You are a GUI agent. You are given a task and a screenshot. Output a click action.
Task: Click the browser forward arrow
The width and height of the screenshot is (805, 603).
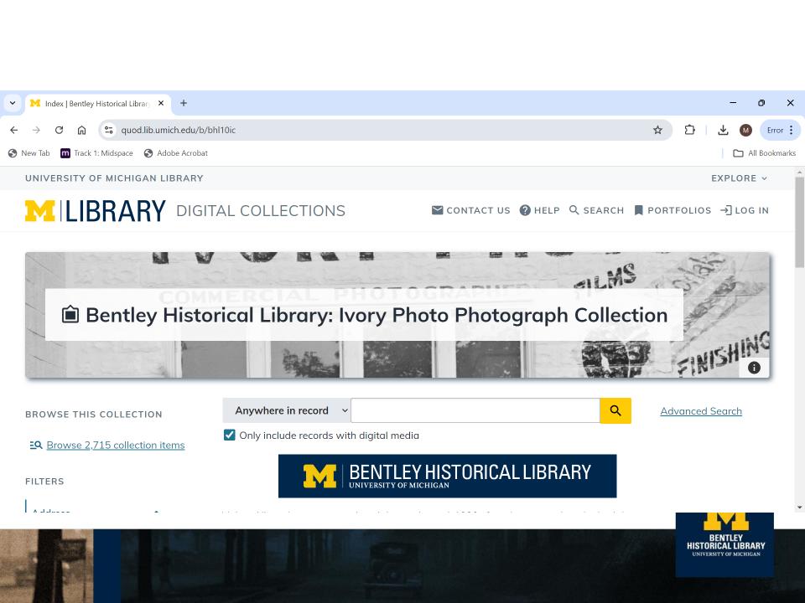coord(36,131)
